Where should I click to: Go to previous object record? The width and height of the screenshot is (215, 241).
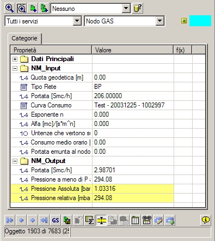pyautogui.click(x=21, y=220)
